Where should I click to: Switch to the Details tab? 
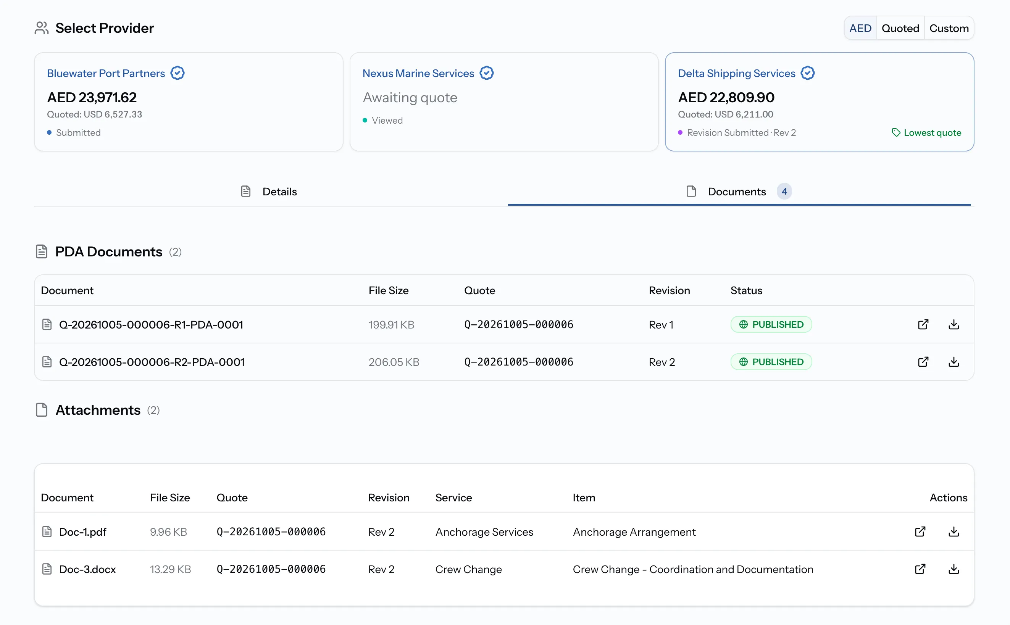pyautogui.click(x=269, y=192)
